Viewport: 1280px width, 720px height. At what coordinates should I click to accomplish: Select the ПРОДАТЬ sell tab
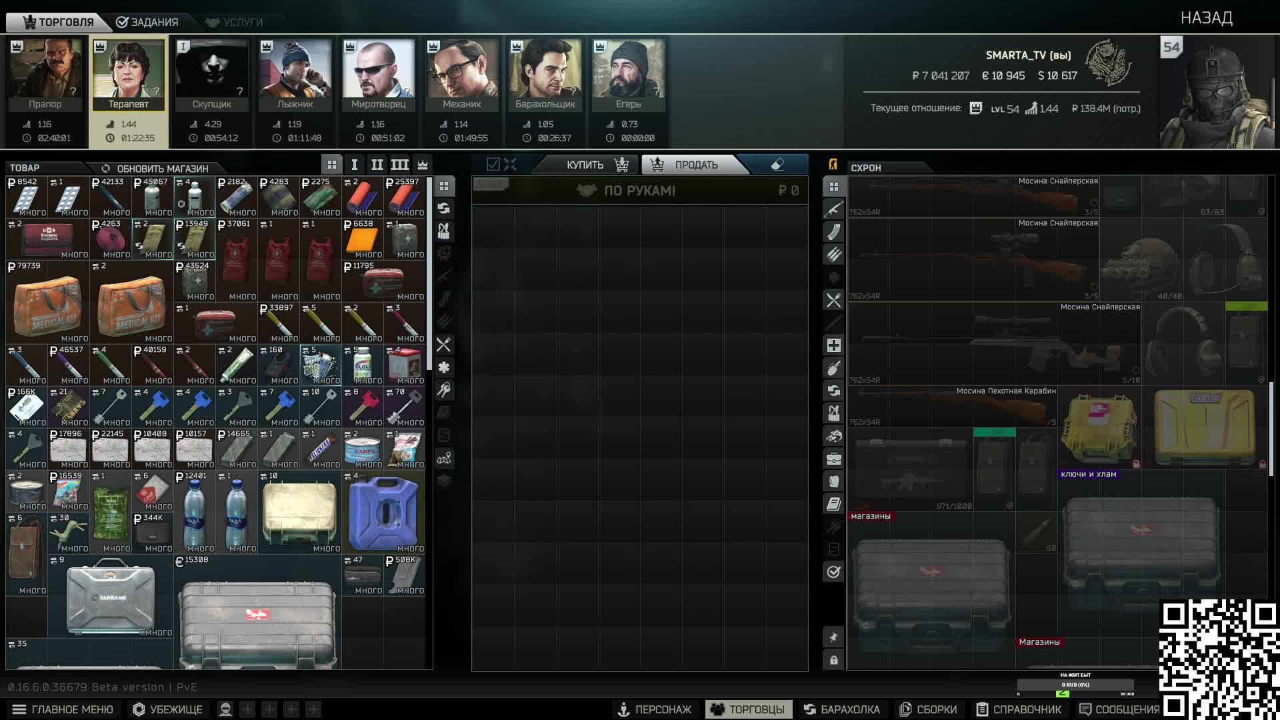693,165
